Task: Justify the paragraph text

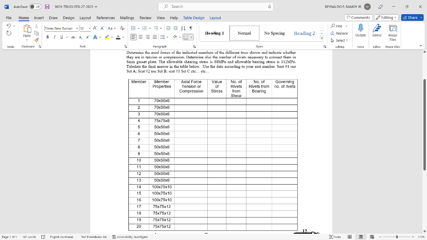Action: coord(155,37)
